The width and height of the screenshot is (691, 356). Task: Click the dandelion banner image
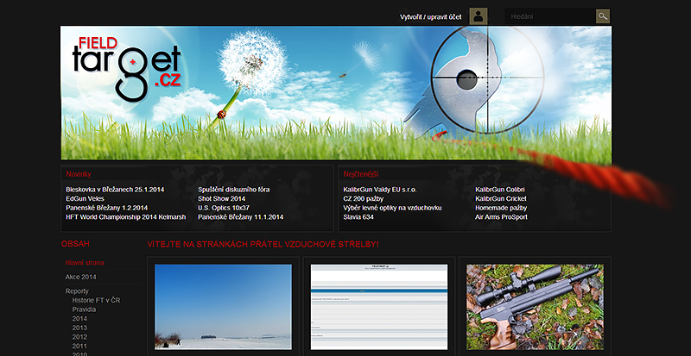point(336,93)
